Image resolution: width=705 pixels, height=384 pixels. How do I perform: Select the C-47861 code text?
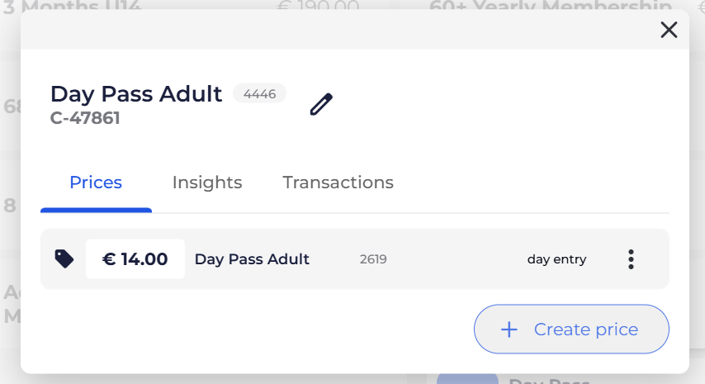tap(85, 118)
